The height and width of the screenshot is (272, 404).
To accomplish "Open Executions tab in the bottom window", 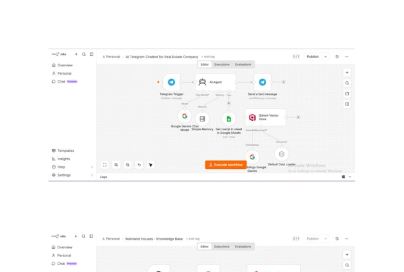I will (x=222, y=247).
